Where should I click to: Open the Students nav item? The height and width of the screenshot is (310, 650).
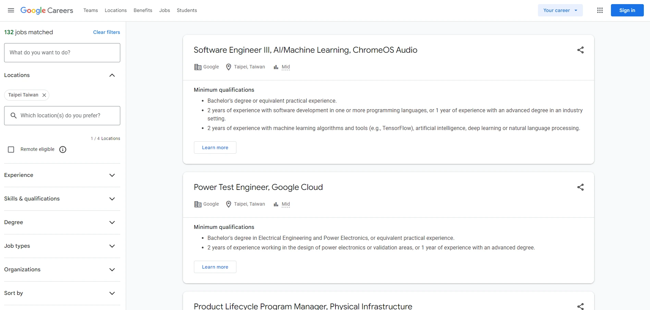[187, 10]
